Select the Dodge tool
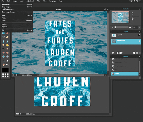 pyautogui.click(x=4, y=49)
